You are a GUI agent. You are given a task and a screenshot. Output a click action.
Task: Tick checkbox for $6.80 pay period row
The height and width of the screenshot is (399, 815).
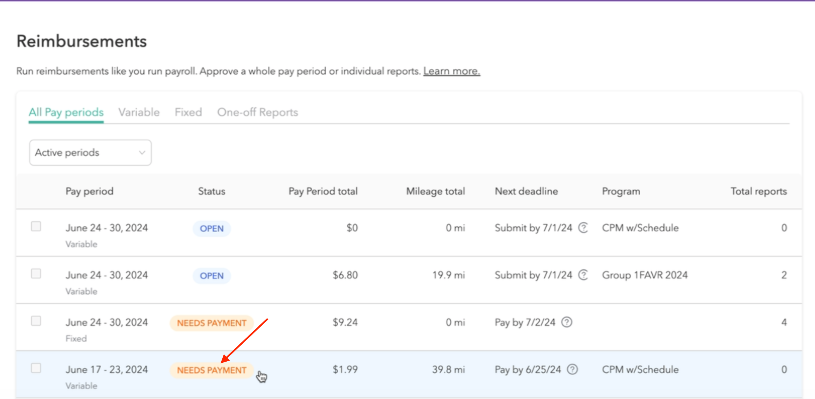(36, 274)
